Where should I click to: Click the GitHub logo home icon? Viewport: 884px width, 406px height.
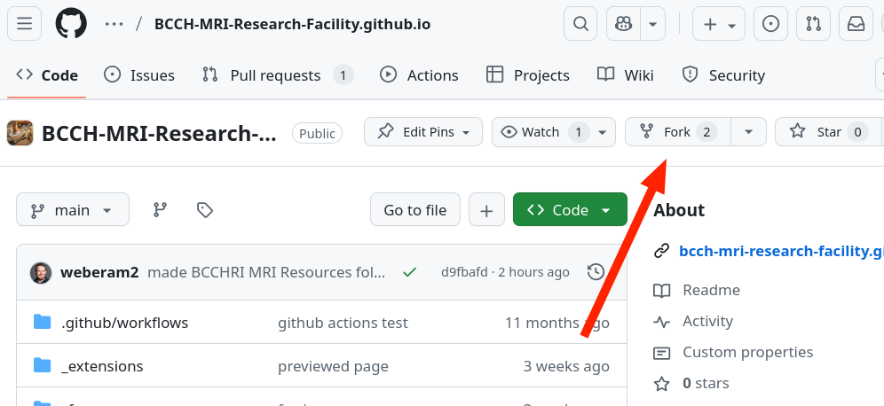tap(71, 24)
